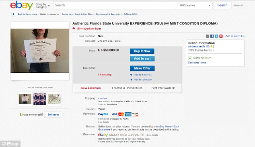Open the College-NCAA category breadcrumb
Screen dimensions: 255x147
131,14
